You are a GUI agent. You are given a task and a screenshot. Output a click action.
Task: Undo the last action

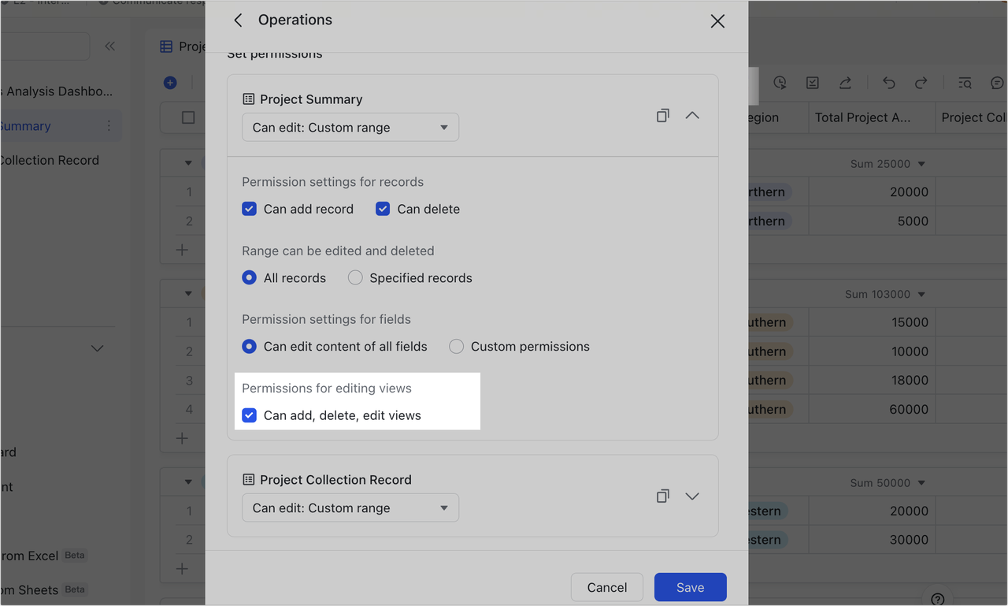[889, 83]
